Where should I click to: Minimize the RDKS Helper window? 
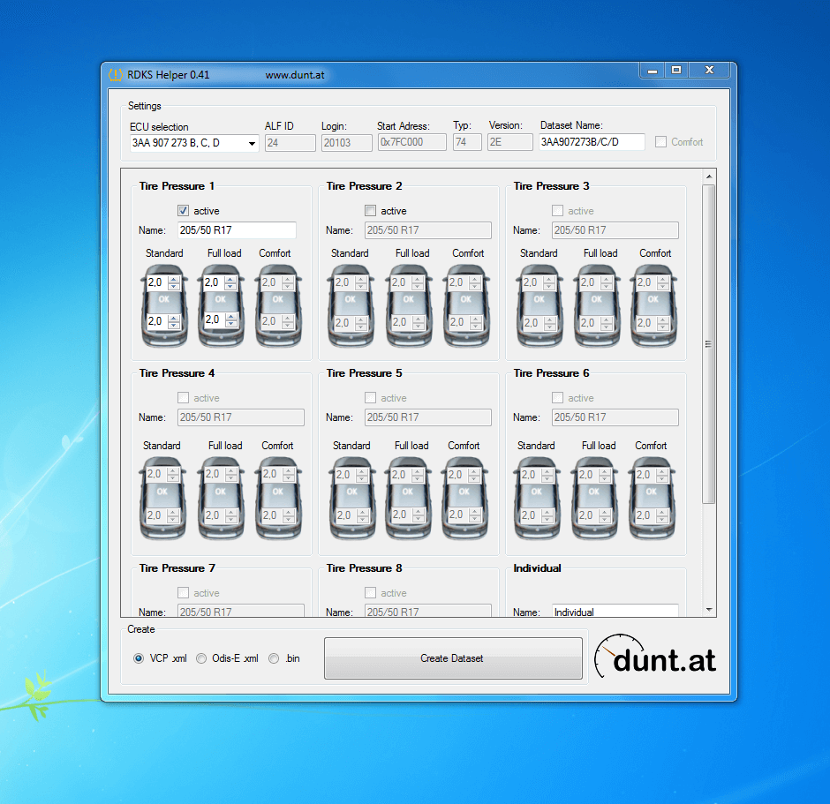point(653,71)
